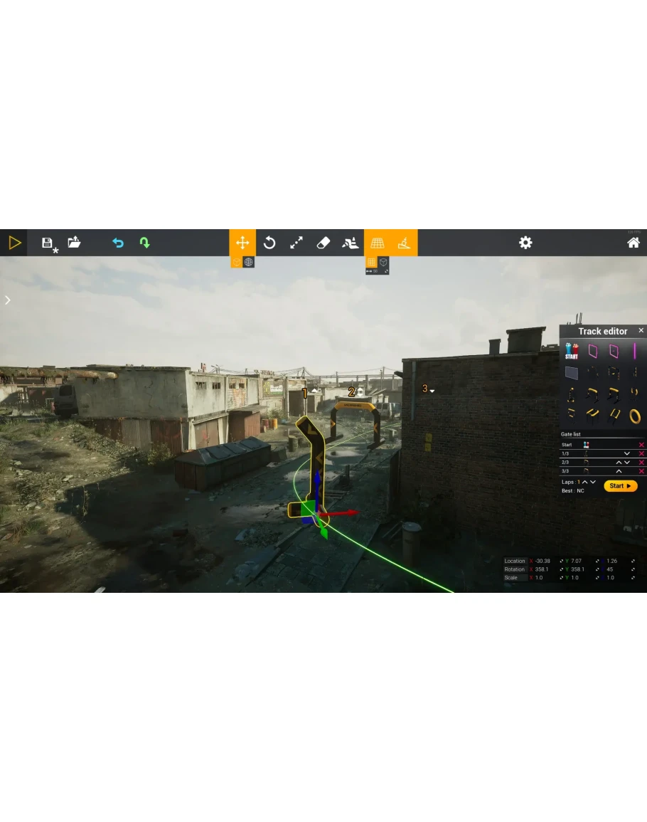This screenshot has height=822, width=647.
Task: Save the track with the floppy disk icon
Action: [48, 243]
